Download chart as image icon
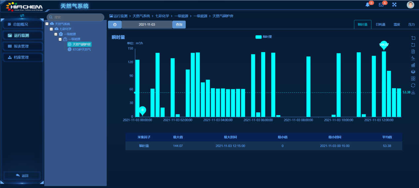 (413, 92)
